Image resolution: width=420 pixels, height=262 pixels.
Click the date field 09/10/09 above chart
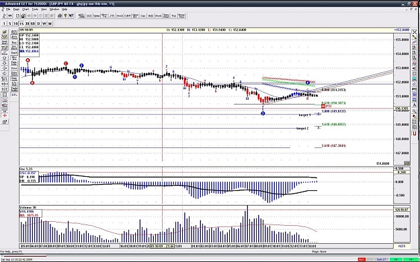(26, 30)
